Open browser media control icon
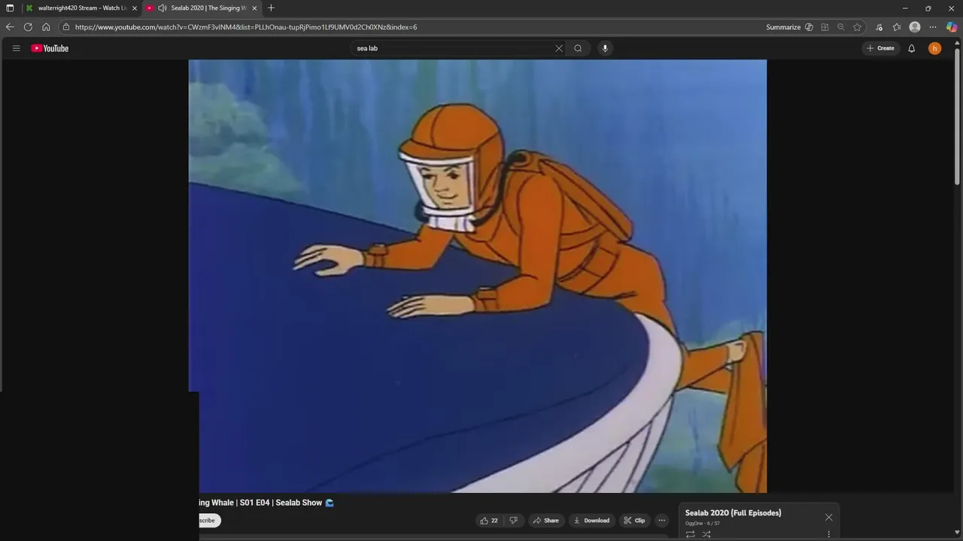This screenshot has height=541, width=963. [x=879, y=27]
